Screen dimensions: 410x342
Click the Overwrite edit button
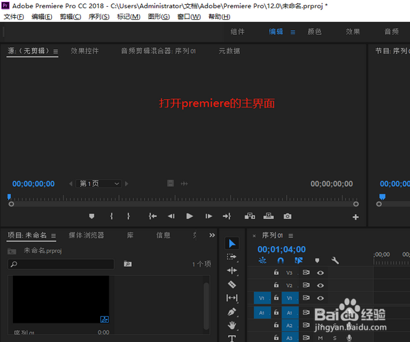point(269,216)
